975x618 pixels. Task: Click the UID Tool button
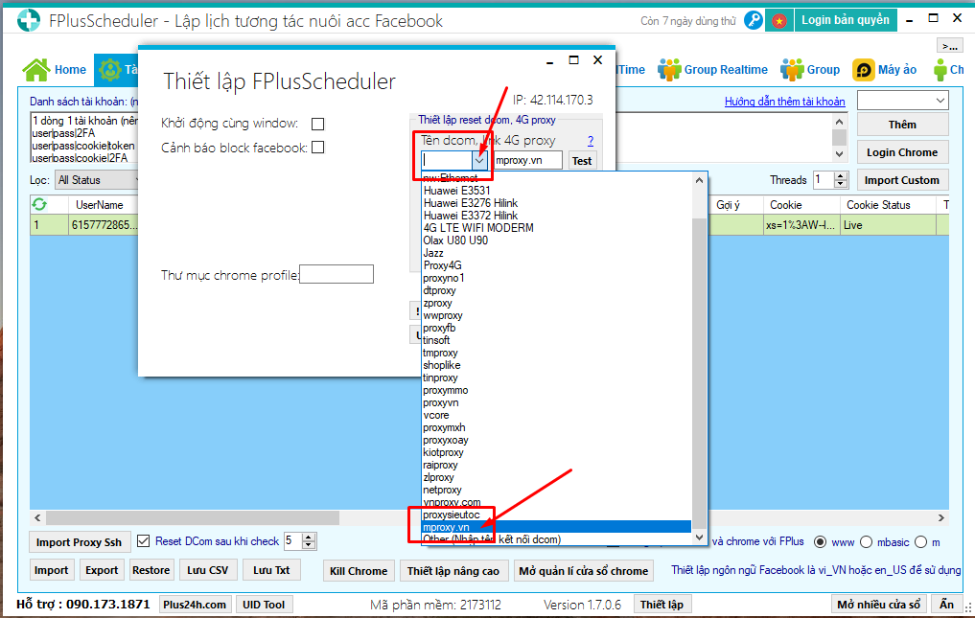pos(264,605)
